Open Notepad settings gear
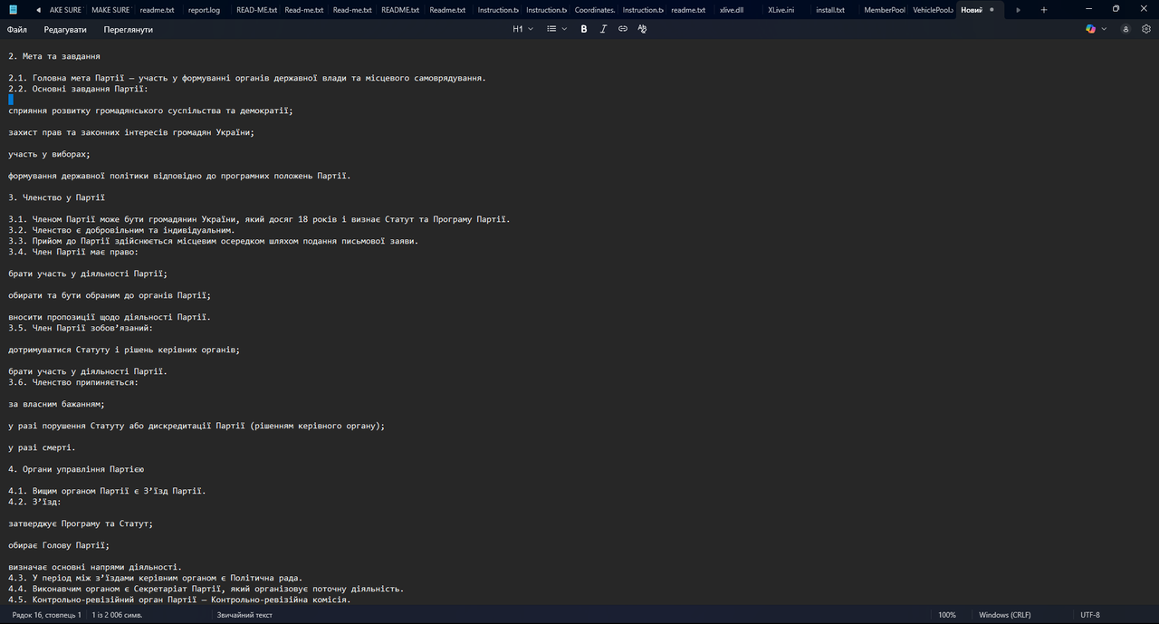The height and width of the screenshot is (624, 1159). (1146, 29)
